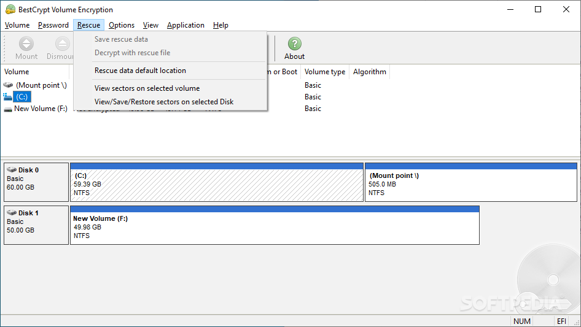
Task: Click the BestCrypt app icon in title bar
Action: pyautogui.click(x=10, y=9)
